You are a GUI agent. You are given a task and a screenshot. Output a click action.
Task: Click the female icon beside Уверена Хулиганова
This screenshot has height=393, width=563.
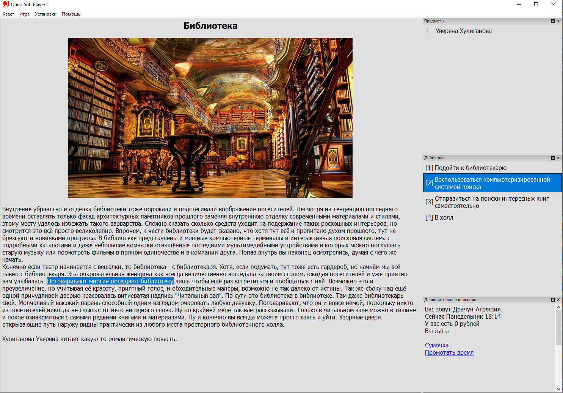pyautogui.click(x=428, y=31)
